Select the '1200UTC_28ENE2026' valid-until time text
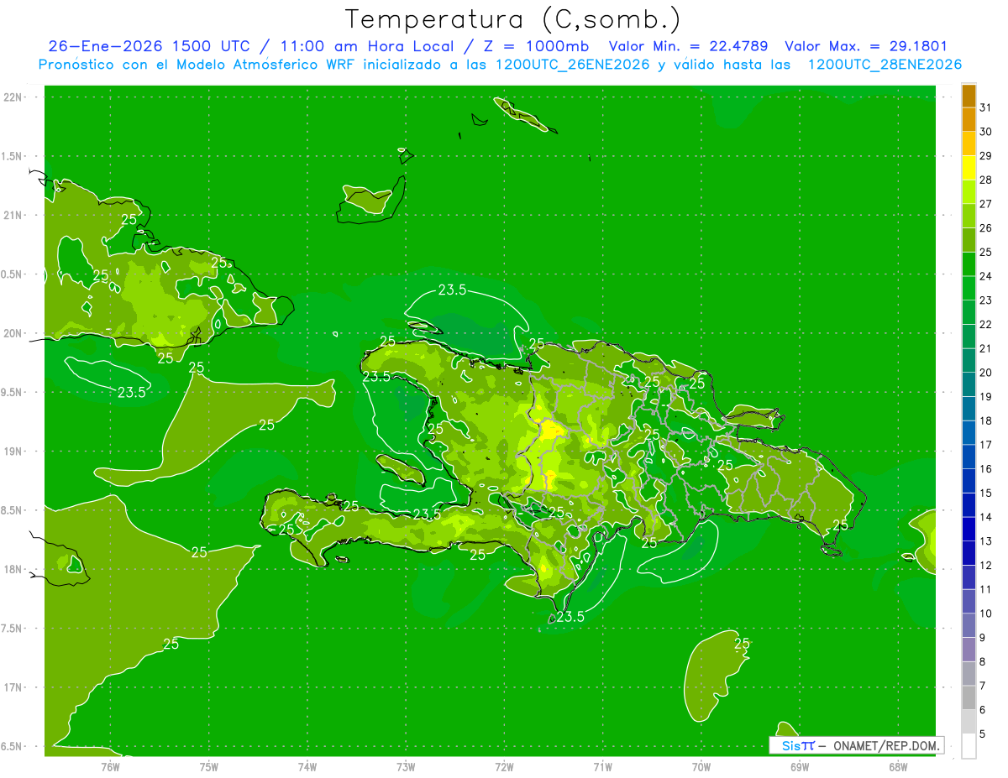This screenshot has height=778, width=1008. 885,65
